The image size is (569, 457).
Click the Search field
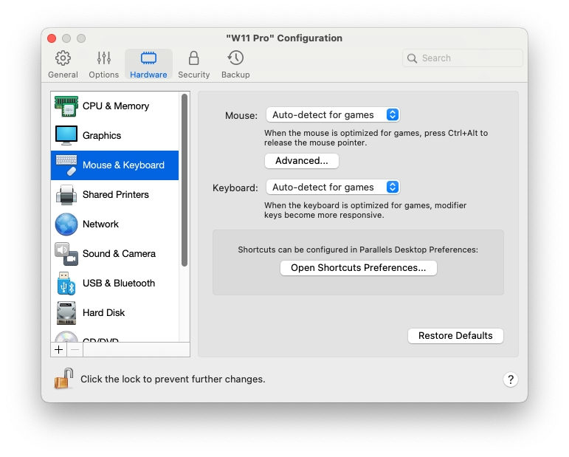[x=463, y=58]
